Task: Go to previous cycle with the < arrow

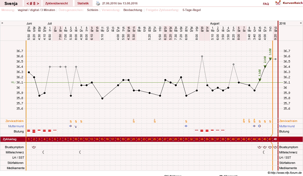Action: [28, 4]
